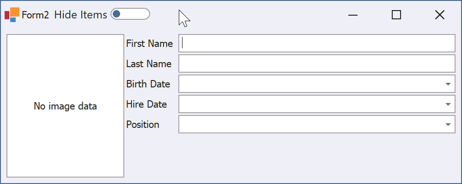This screenshot has width=462, height=184.
Task: Click inside the Hire Date field
Action: 311,104
